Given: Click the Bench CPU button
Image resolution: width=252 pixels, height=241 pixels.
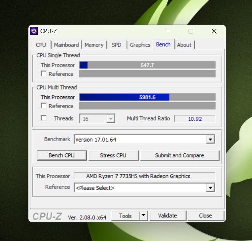Looking at the screenshot, I should point(62,155).
